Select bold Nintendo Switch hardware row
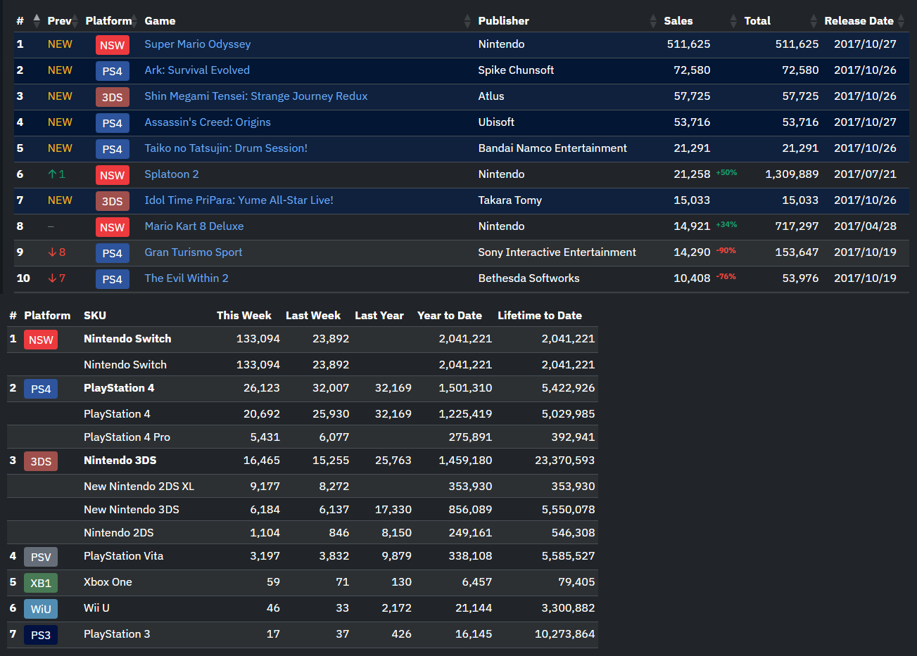The image size is (917, 656). tap(303, 340)
